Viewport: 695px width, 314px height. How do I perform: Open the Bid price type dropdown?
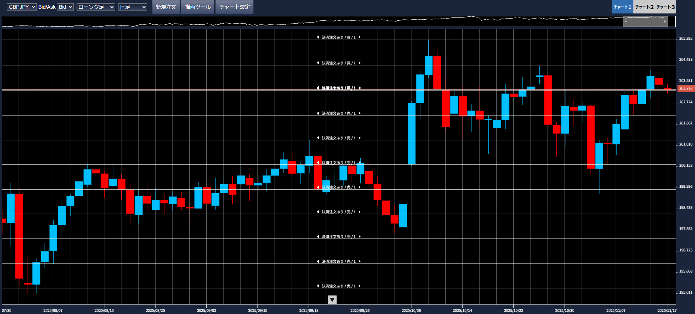coord(66,7)
